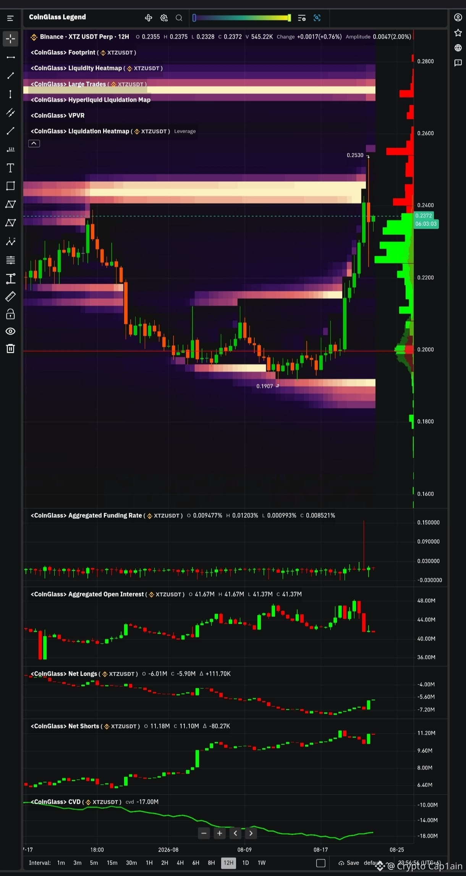Switch interval to 8H

point(211,863)
